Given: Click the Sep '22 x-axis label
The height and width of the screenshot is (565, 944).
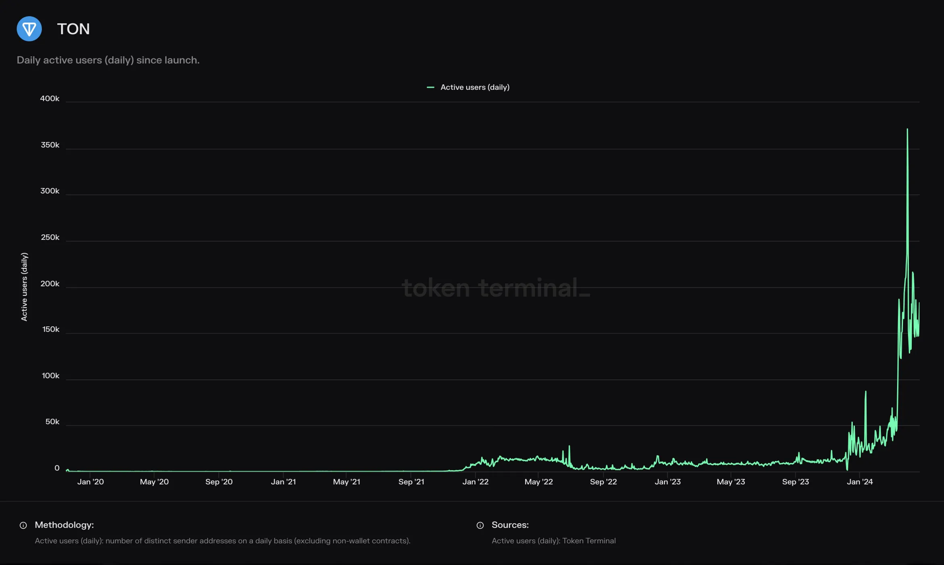Looking at the screenshot, I should (603, 482).
